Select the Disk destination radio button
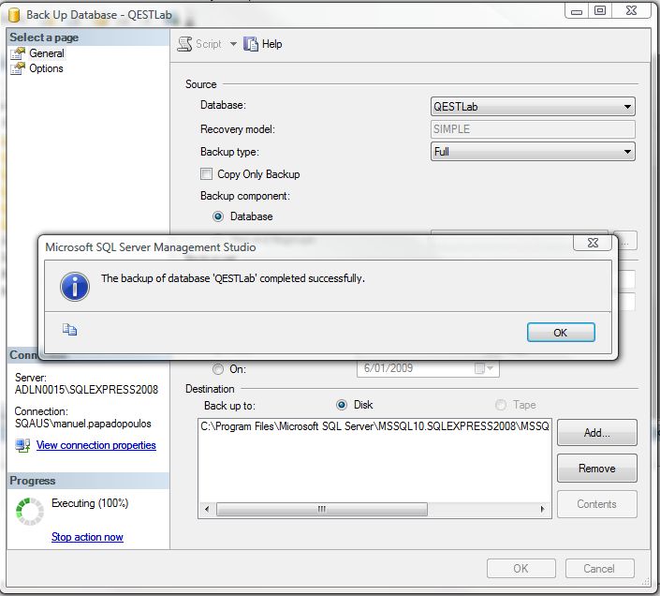Viewport: 660px width, 596px height. (x=342, y=405)
